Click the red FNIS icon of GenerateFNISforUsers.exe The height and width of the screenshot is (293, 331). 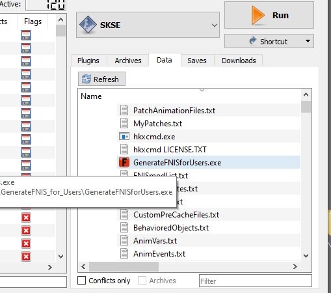pos(124,163)
